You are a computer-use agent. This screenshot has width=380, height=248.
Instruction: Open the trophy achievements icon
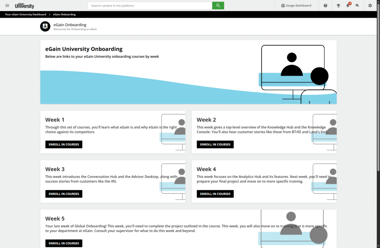tap(338, 6)
